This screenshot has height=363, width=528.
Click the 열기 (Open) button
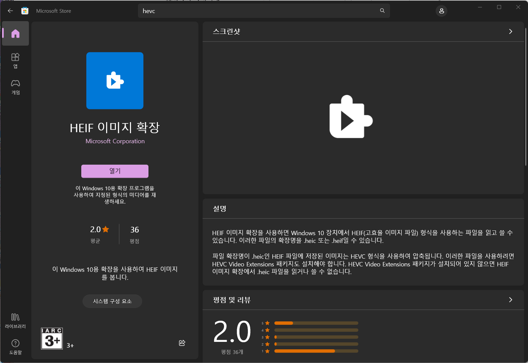(115, 171)
